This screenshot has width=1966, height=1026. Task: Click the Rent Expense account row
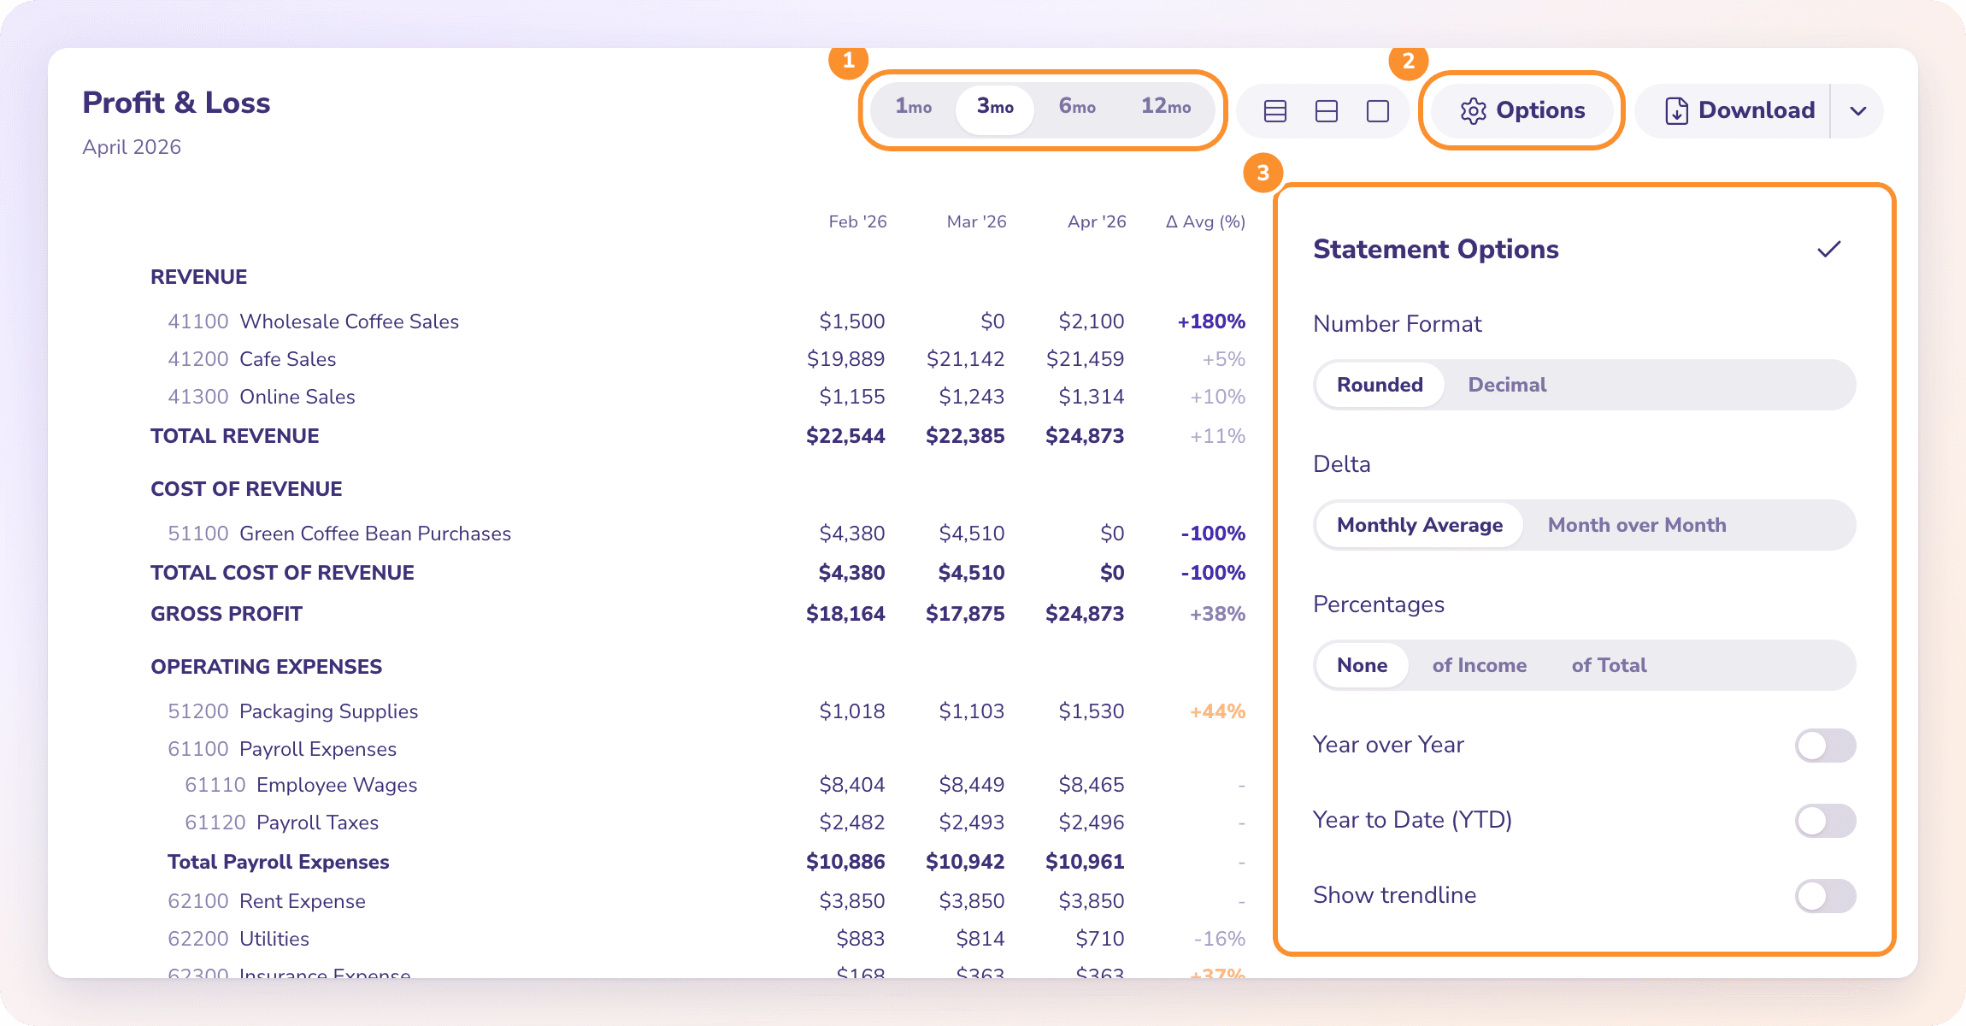(706, 901)
